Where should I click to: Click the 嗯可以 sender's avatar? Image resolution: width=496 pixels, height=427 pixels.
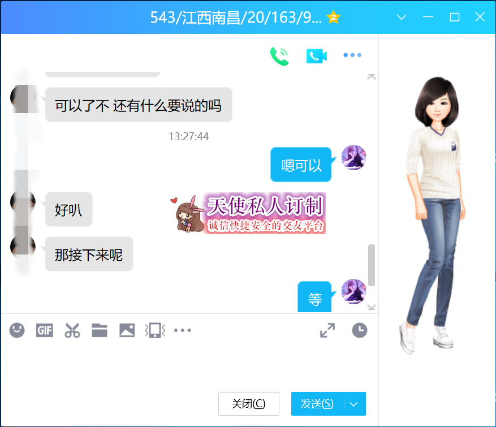353,157
